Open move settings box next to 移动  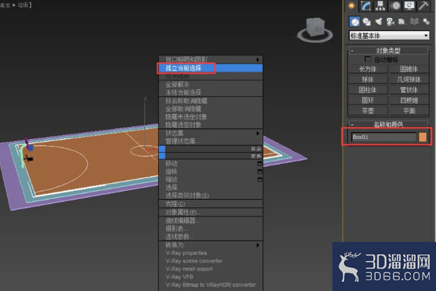260,164
